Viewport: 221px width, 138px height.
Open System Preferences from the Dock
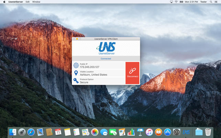(177, 132)
